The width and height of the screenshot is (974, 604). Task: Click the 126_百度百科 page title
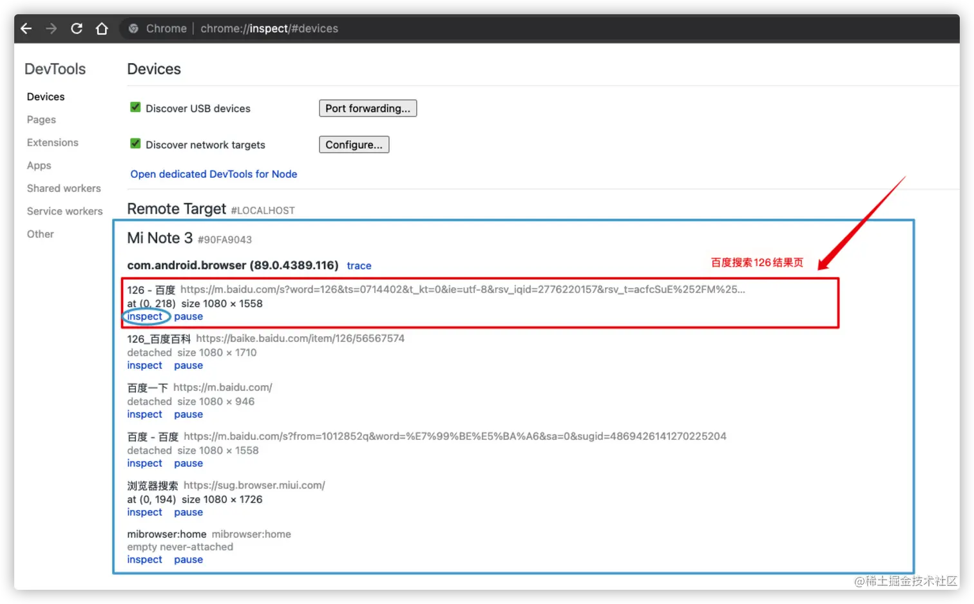(x=159, y=339)
